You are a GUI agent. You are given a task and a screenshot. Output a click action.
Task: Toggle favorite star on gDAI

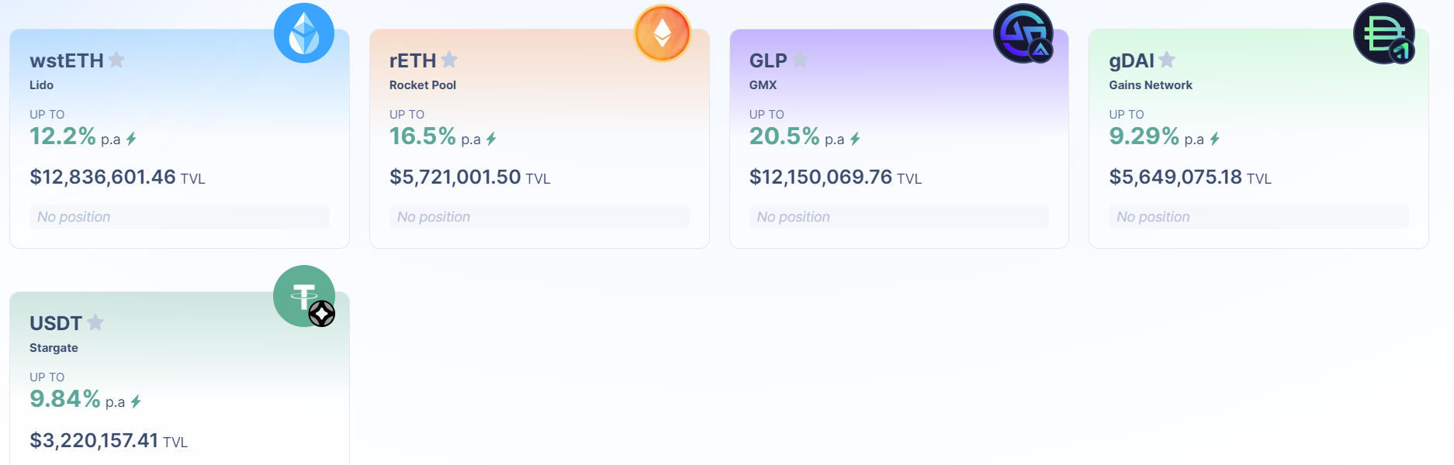pyautogui.click(x=1167, y=60)
